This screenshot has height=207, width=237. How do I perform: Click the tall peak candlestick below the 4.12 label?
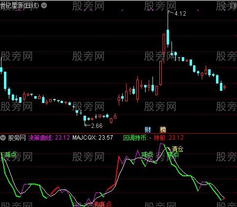[168, 37]
